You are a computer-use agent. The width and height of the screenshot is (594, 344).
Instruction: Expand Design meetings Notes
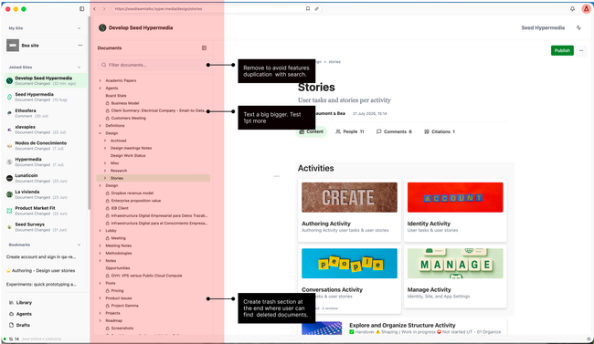point(105,148)
